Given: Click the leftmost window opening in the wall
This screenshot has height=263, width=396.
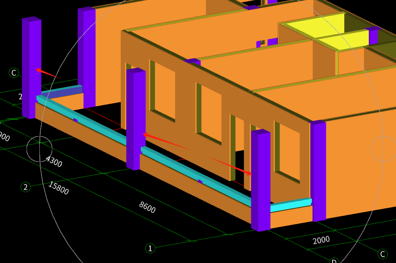Looking at the screenshot, I should point(163,91).
